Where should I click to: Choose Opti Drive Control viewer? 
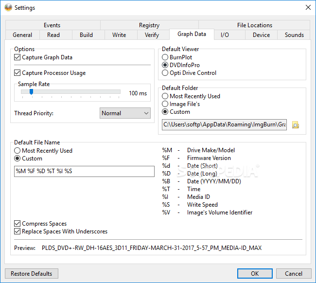[165, 73]
